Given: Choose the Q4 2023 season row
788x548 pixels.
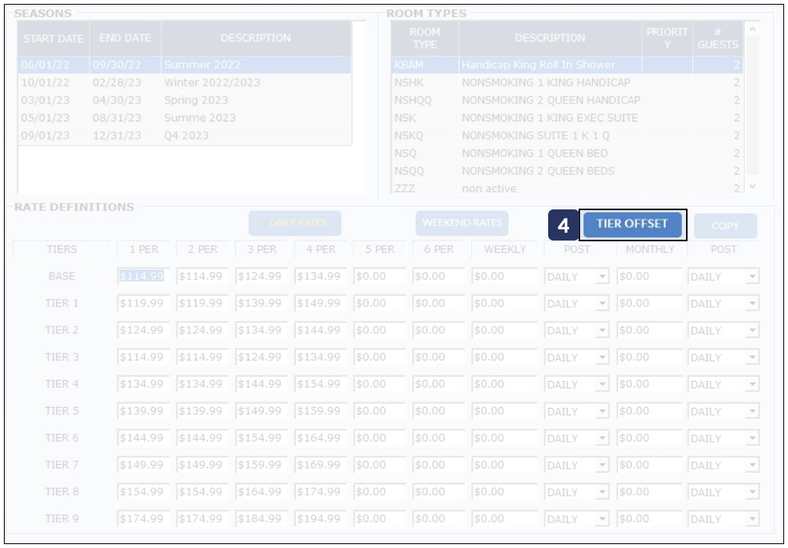Looking at the screenshot, I should [x=184, y=135].
